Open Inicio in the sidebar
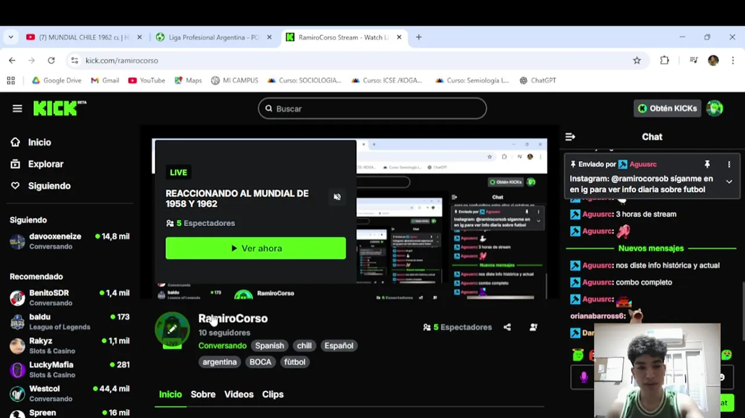This screenshot has height=418, width=745. [x=31, y=142]
